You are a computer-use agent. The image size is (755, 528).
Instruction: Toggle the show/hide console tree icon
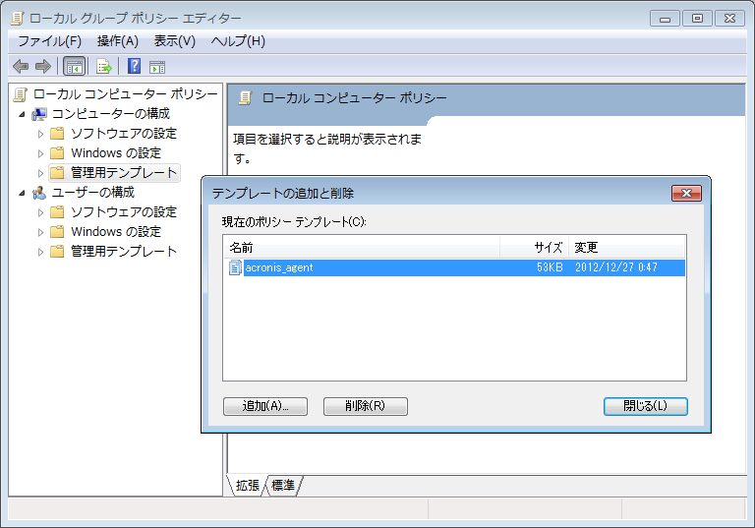pyautogui.click(x=74, y=67)
